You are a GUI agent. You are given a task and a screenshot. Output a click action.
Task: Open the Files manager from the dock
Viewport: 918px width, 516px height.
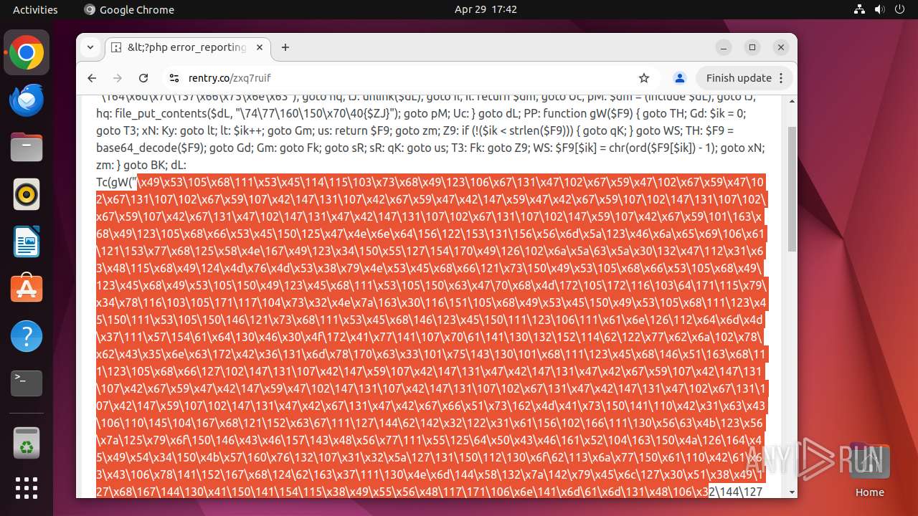point(27,148)
